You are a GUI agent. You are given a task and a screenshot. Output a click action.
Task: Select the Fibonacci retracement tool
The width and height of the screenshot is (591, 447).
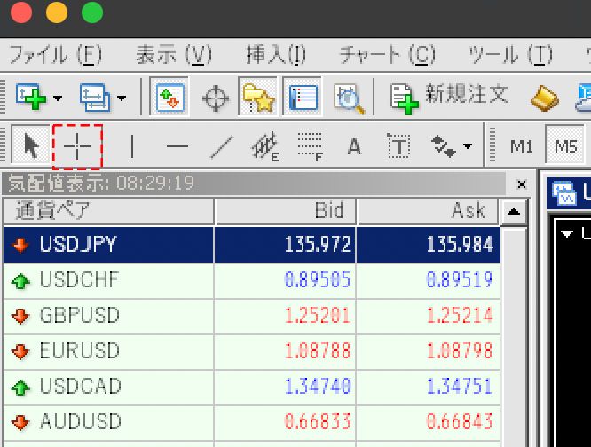[311, 146]
